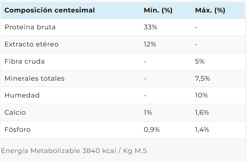Click the 'Minerales totales' row label
This screenshot has height=162, width=247.
click(34, 79)
